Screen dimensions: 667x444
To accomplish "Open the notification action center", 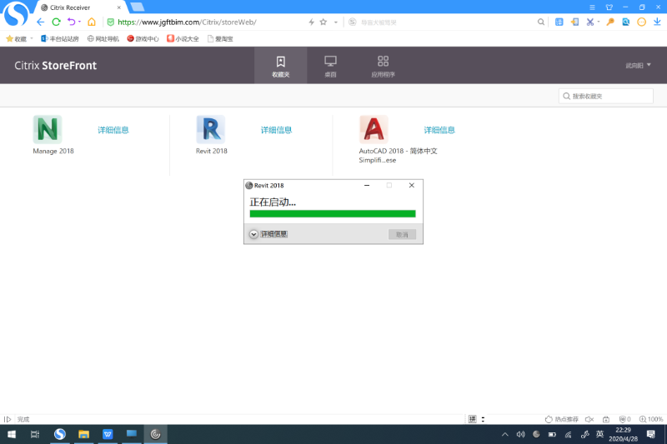I will [x=651, y=434].
